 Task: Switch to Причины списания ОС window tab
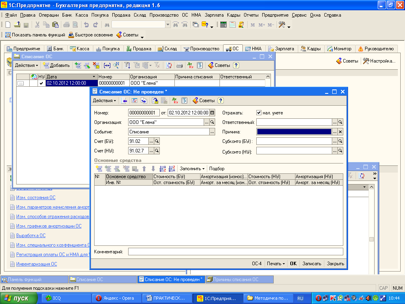point(239,279)
